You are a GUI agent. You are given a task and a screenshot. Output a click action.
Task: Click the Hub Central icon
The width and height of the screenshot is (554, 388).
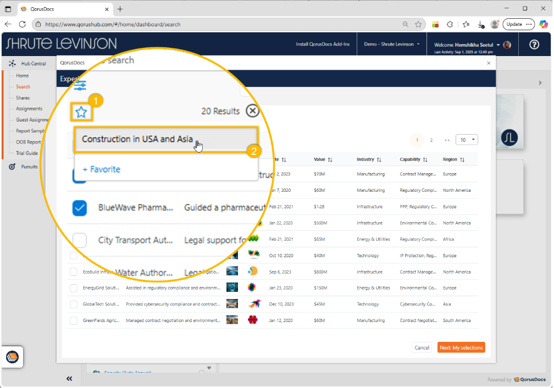[x=12, y=64]
